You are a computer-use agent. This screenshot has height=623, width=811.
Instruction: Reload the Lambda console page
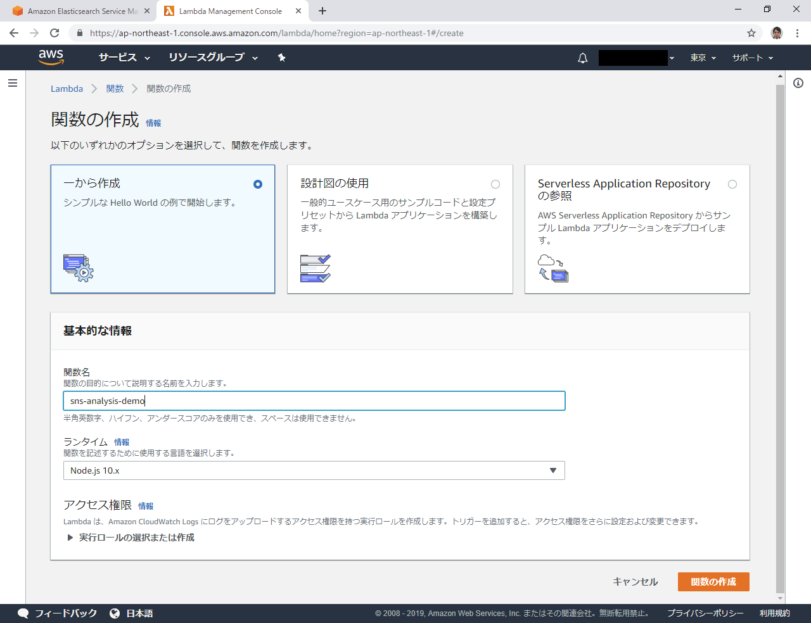(x=54, y=33)
